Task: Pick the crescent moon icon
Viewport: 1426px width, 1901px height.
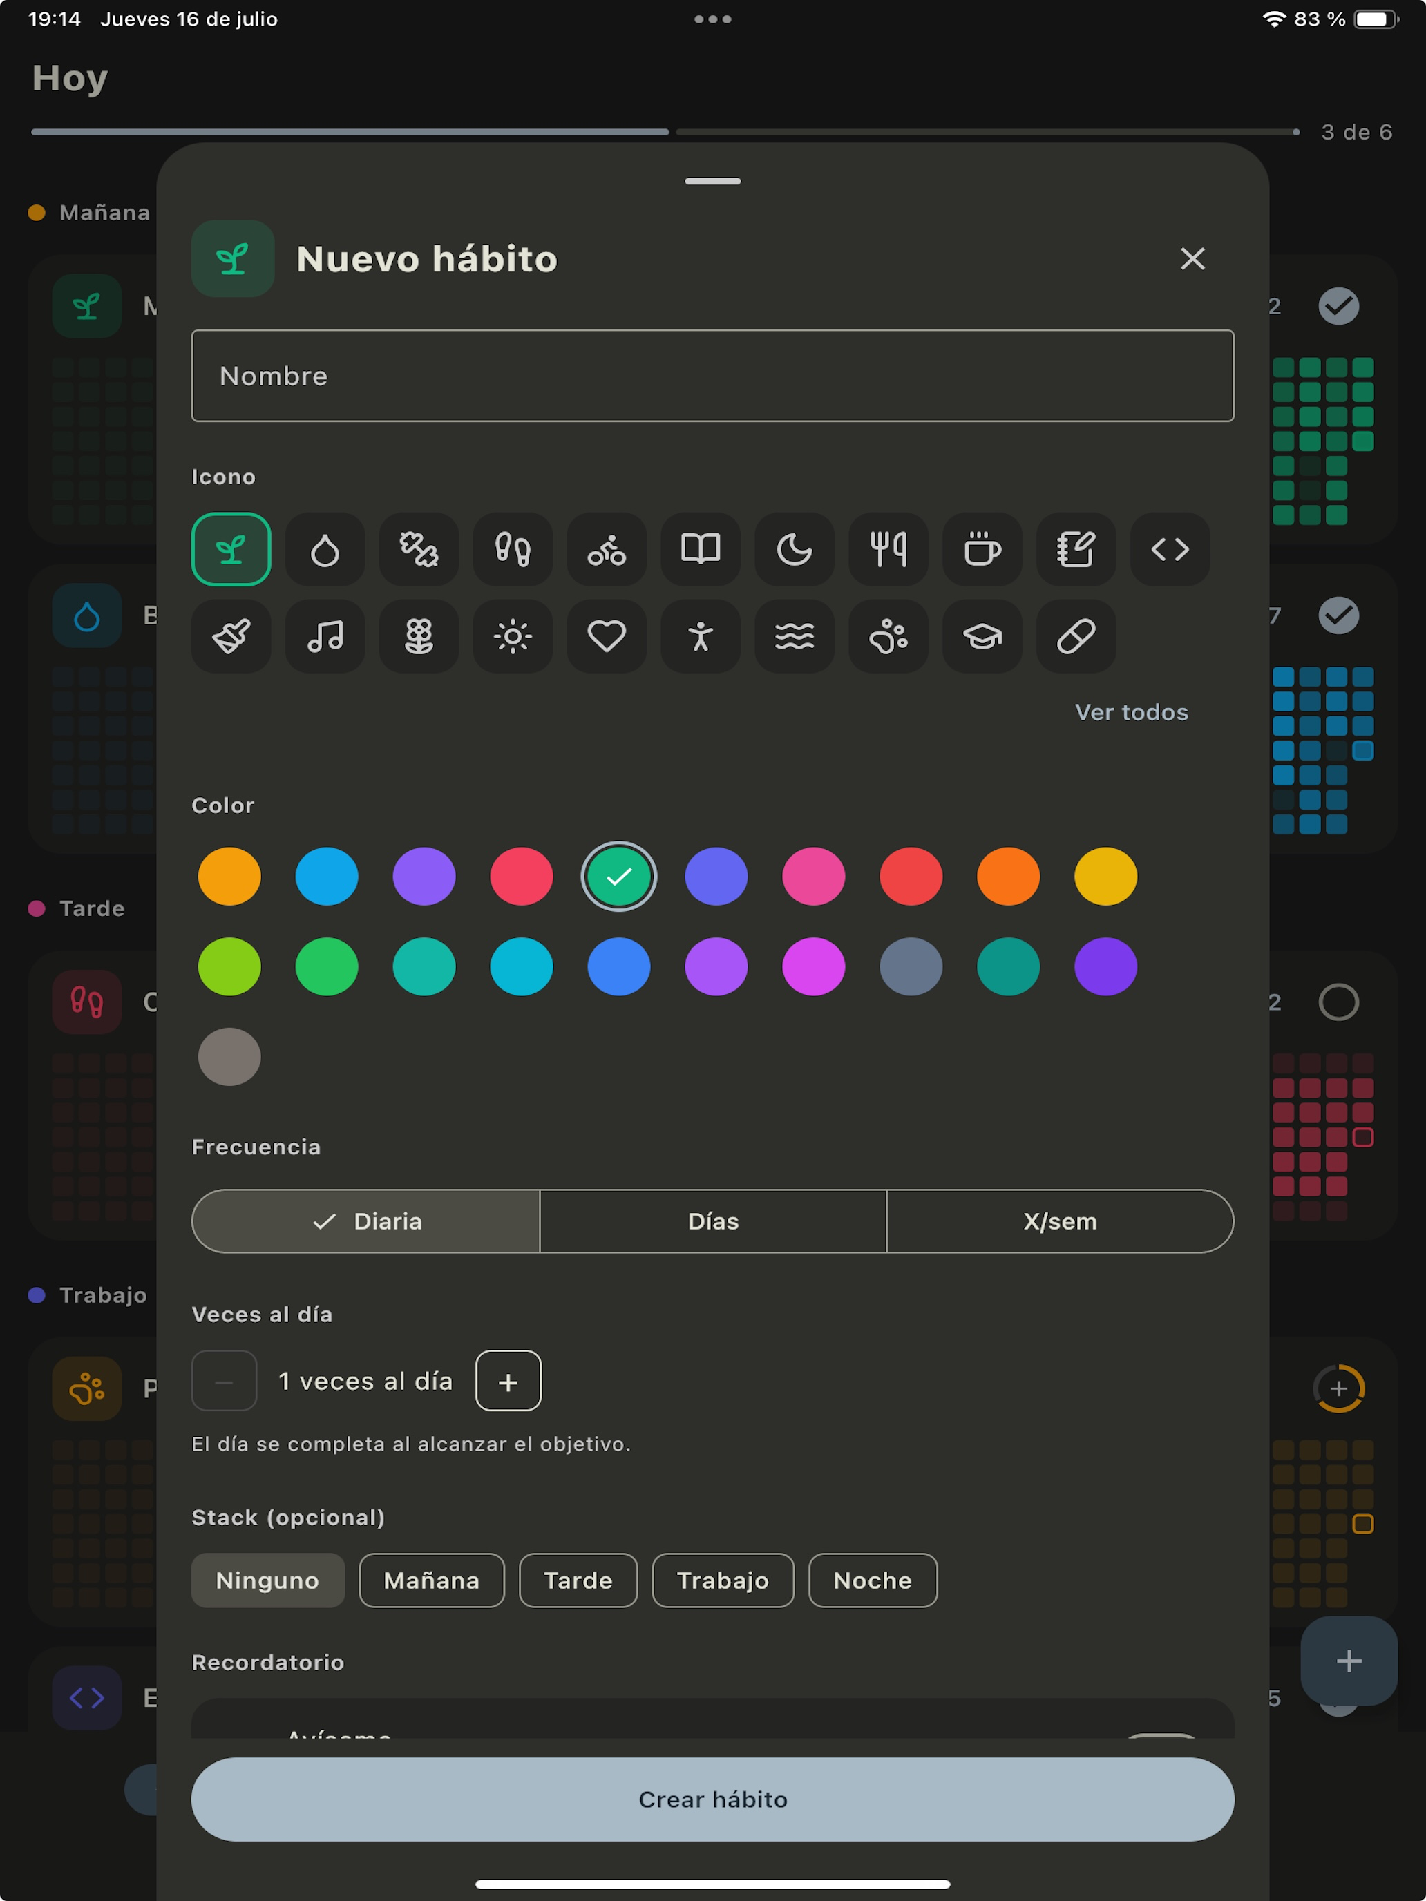Action: pyautogui.click(x=795, y=549)
